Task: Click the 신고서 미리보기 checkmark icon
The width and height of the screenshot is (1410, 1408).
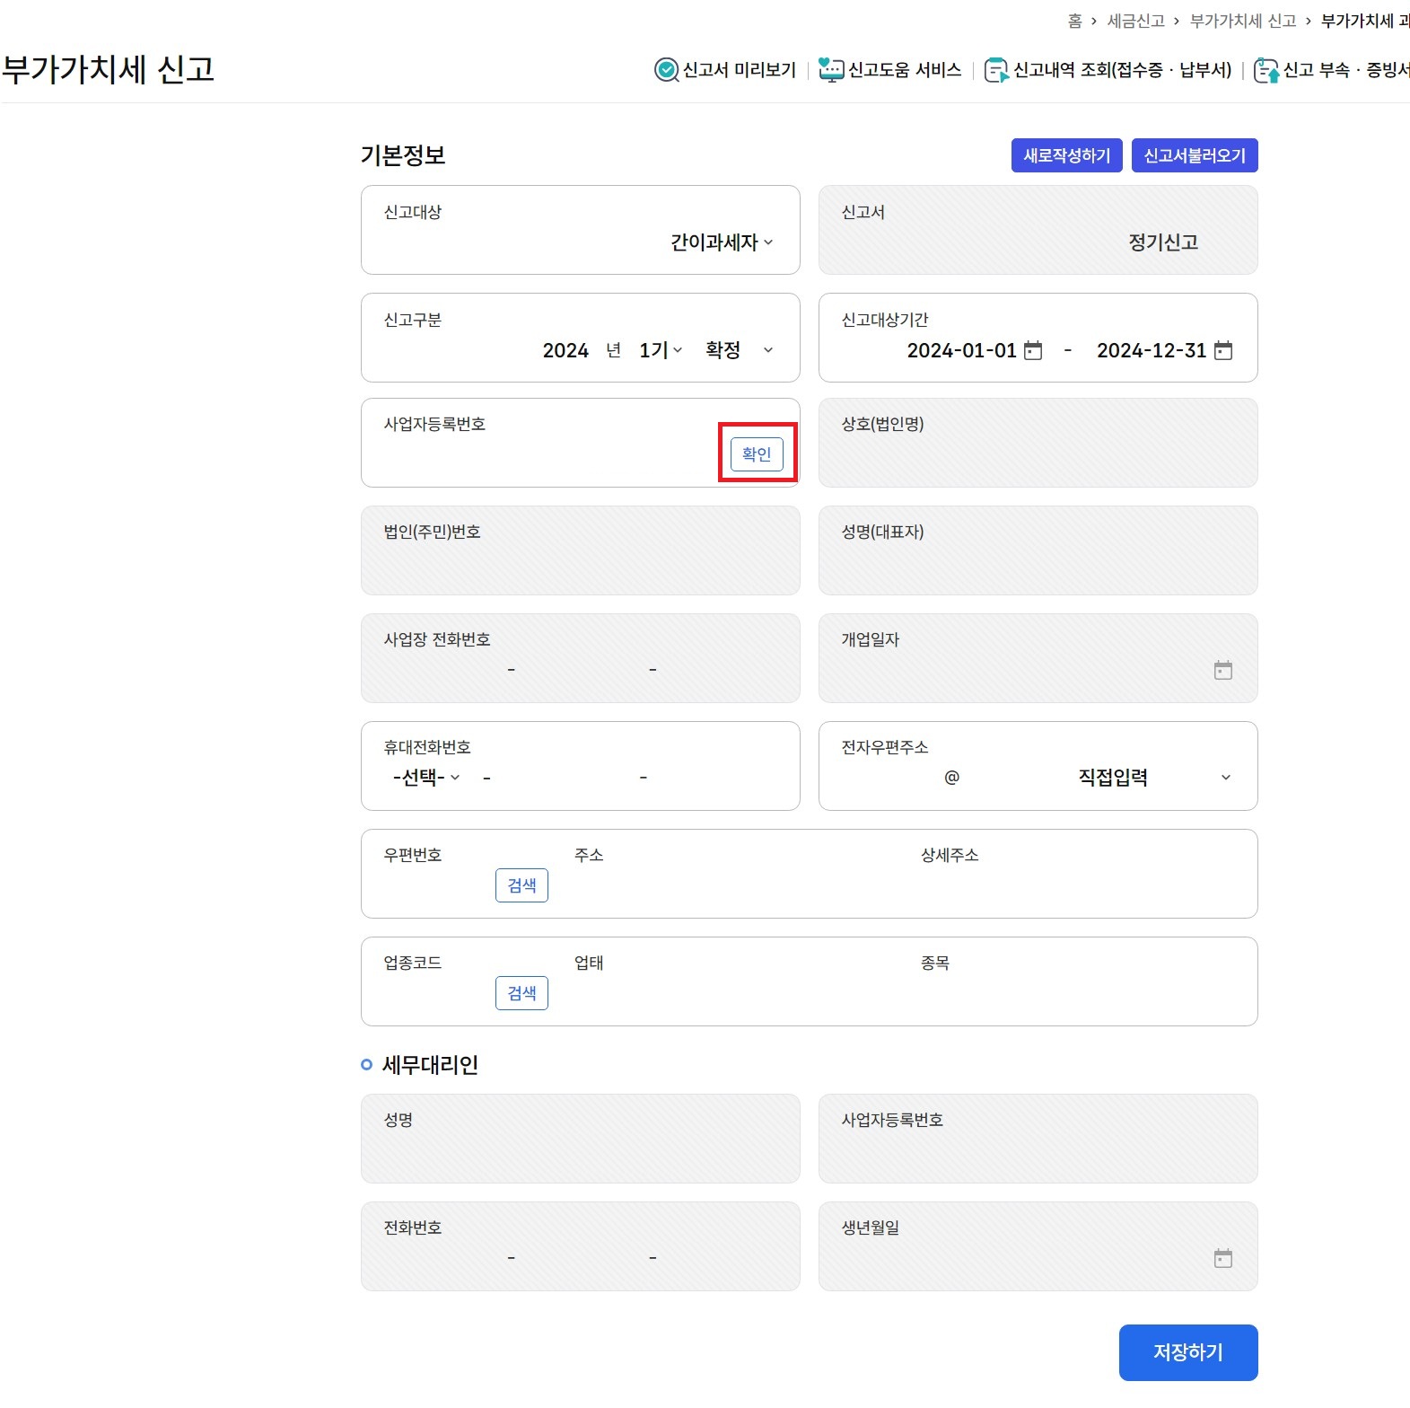Action: tap(666, 70)
